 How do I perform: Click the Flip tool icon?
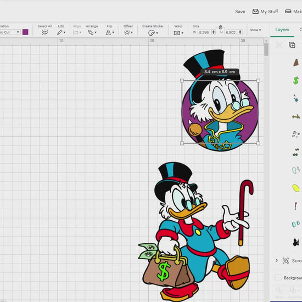(x=108, y=32)
